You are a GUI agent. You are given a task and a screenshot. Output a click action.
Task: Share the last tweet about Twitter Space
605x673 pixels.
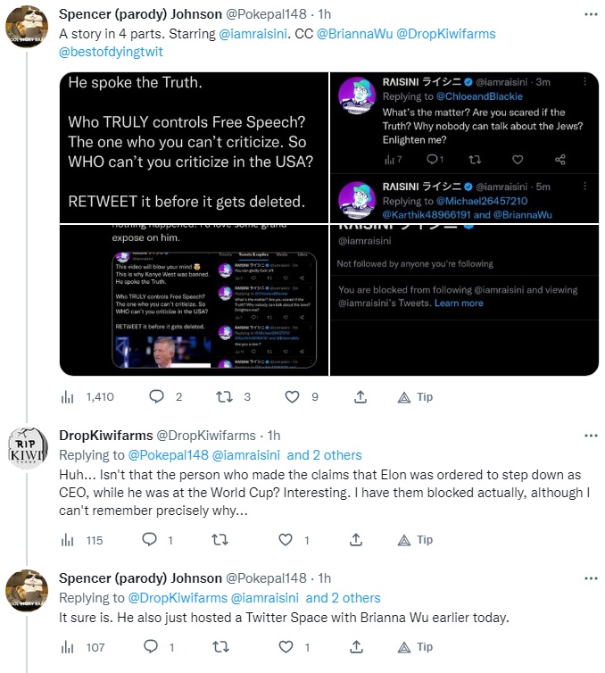pos(356,647)
